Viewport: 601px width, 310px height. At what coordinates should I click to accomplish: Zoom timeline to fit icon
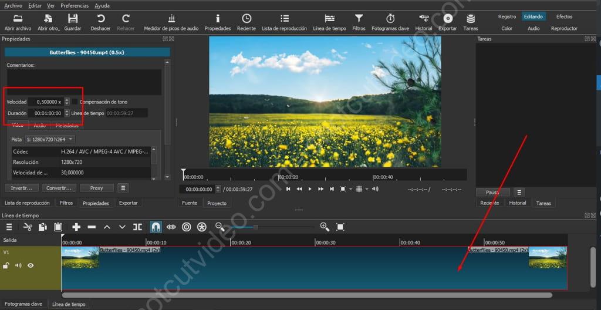[340, 227]
